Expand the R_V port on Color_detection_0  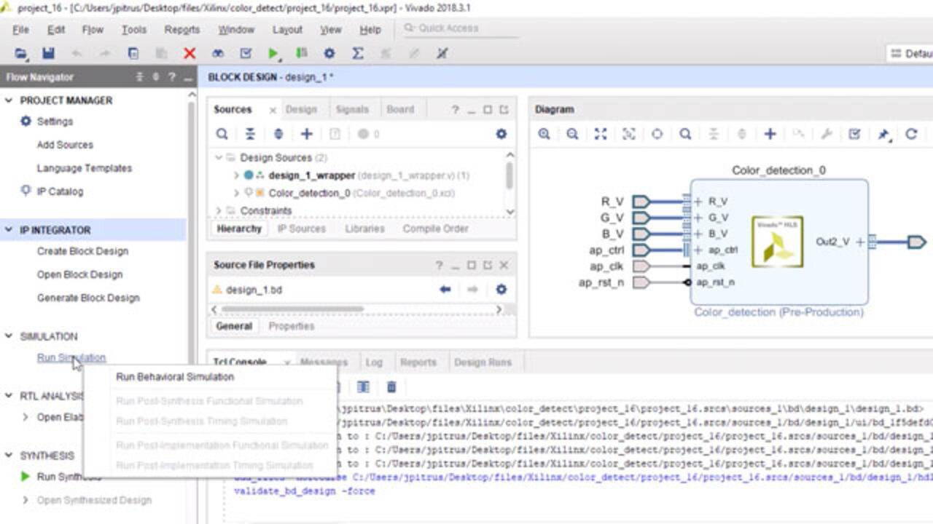point(698,202)
